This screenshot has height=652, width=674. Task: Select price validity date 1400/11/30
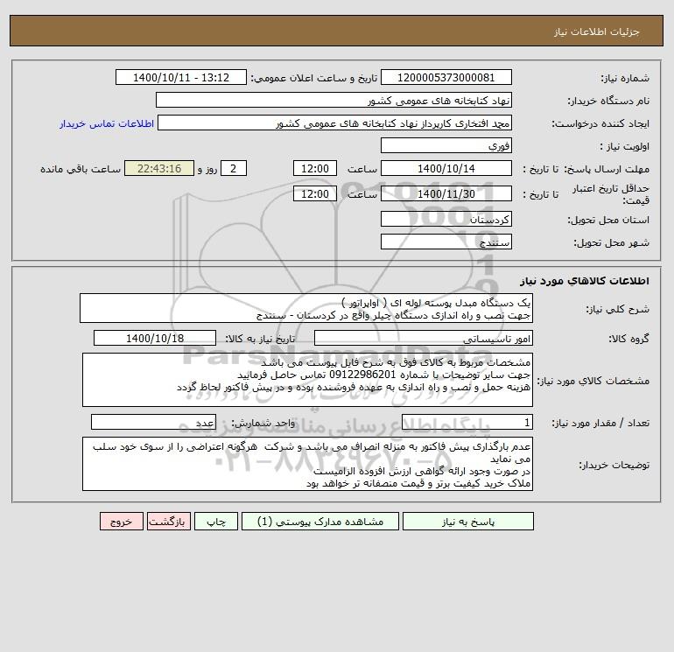(x=446, y=193)
